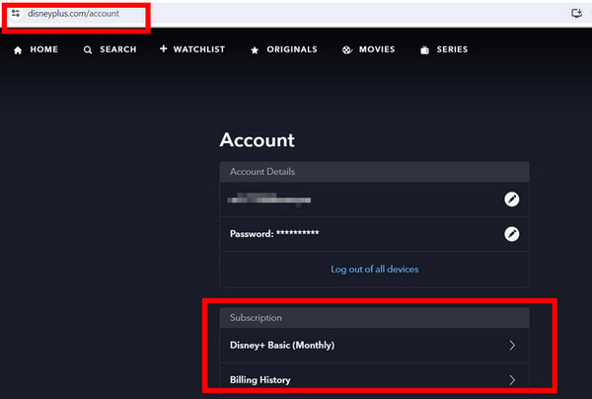592x399 pixels.
Task: Click the install app icon in address bar
Action: pyautogui.click(x=576, y=14)
